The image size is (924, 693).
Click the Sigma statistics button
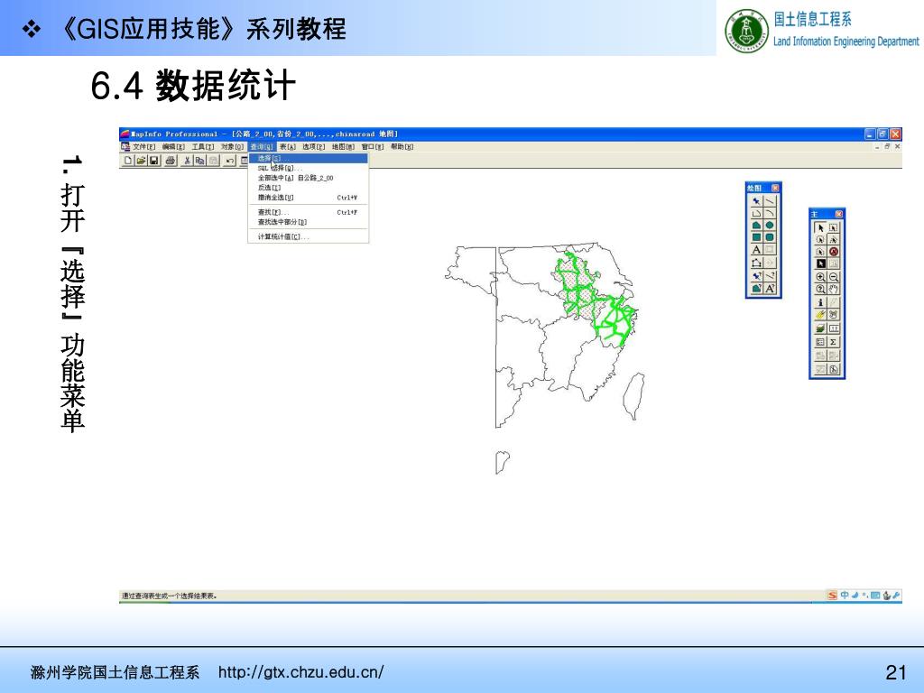point(834,342)
